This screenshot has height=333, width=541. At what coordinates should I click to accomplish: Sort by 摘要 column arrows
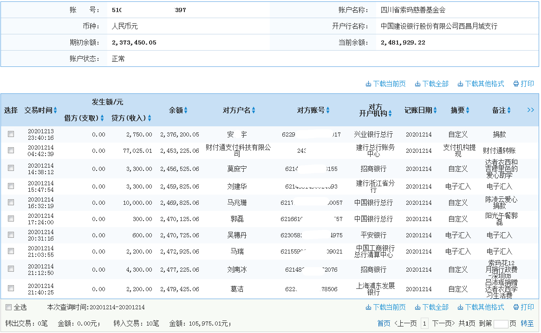pyautogui.click(x=468, y=111)
